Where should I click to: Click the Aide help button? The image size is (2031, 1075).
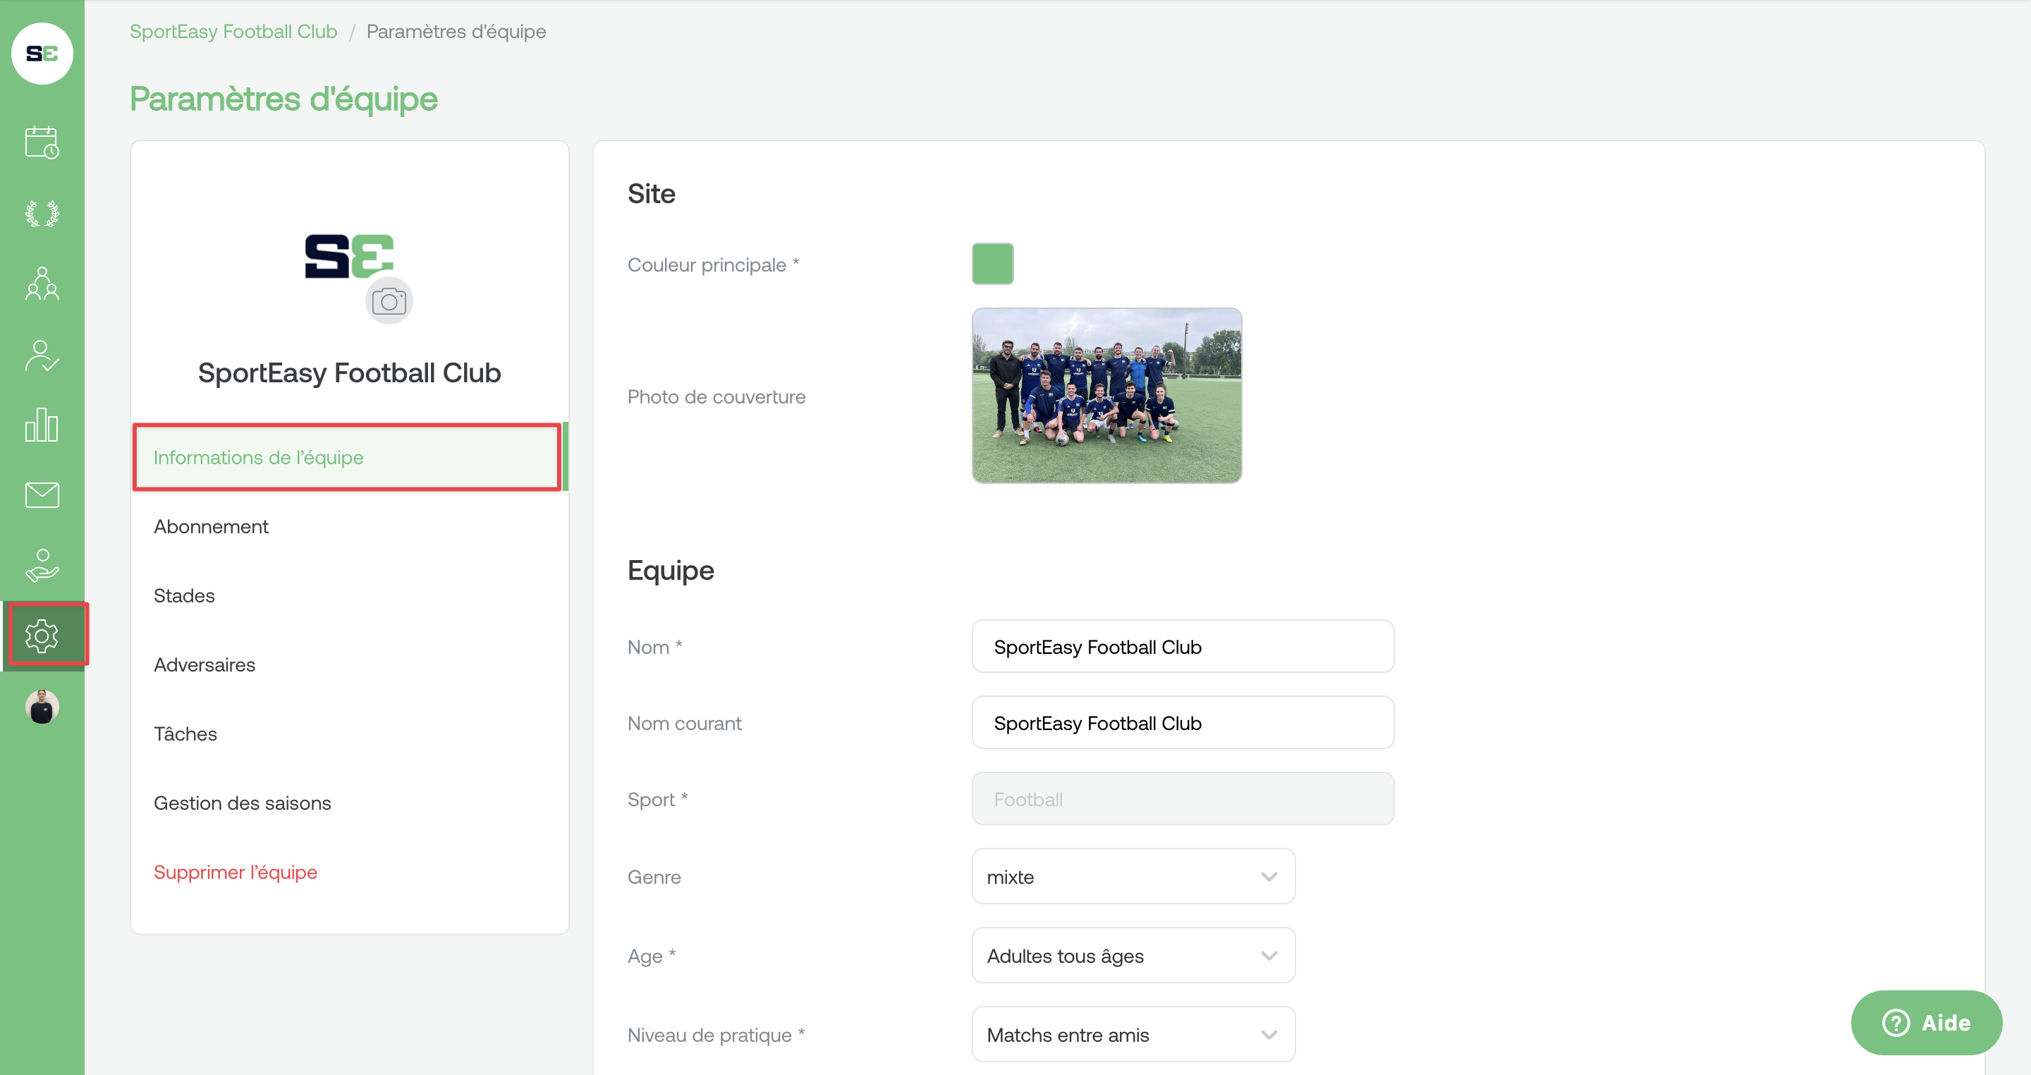point(1926,1023)
